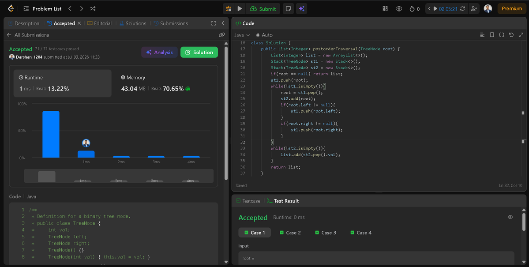
Task: Click the curly braces icon in the editor
Action: [x=502, y=35]
